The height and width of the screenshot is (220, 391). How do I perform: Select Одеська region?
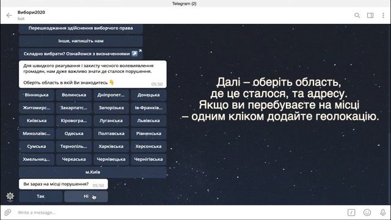(74, 134)
